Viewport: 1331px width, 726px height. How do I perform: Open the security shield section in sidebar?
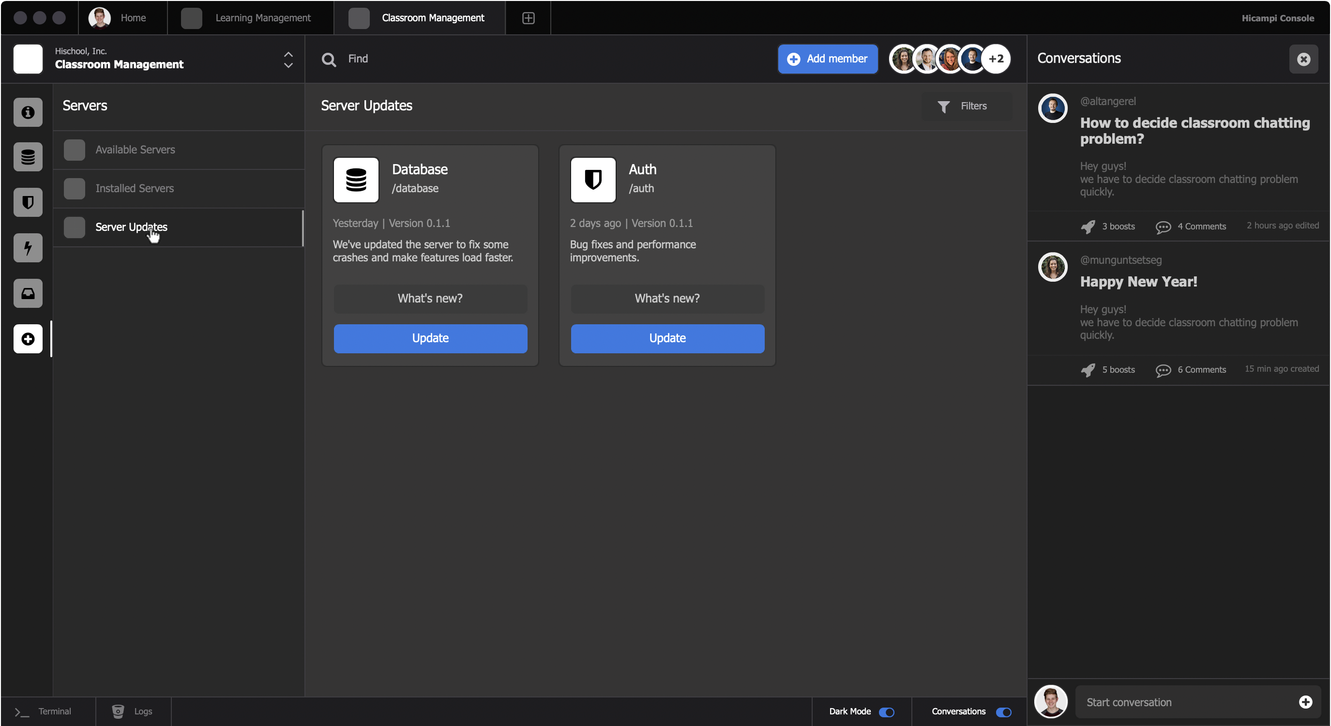point(28,202)
